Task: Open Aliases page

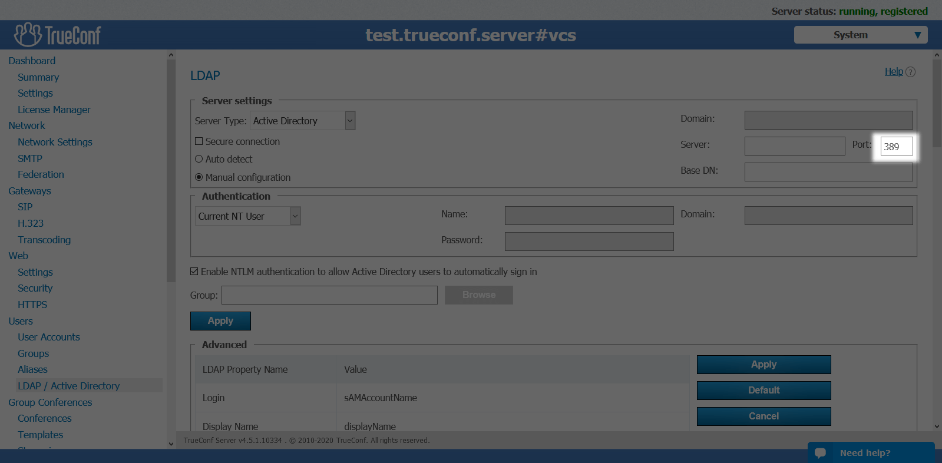Action: click(x=32, y=369)
